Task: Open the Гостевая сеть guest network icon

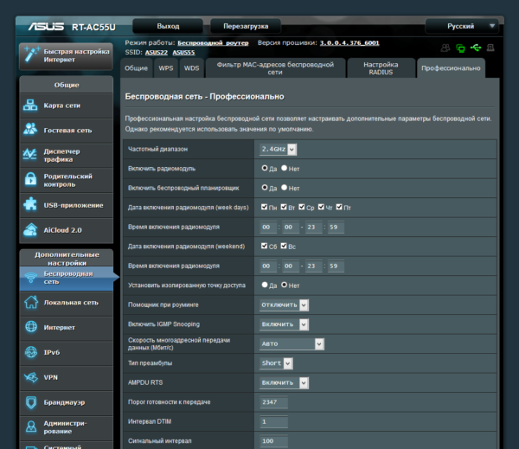Action: [x=30, y=130]
